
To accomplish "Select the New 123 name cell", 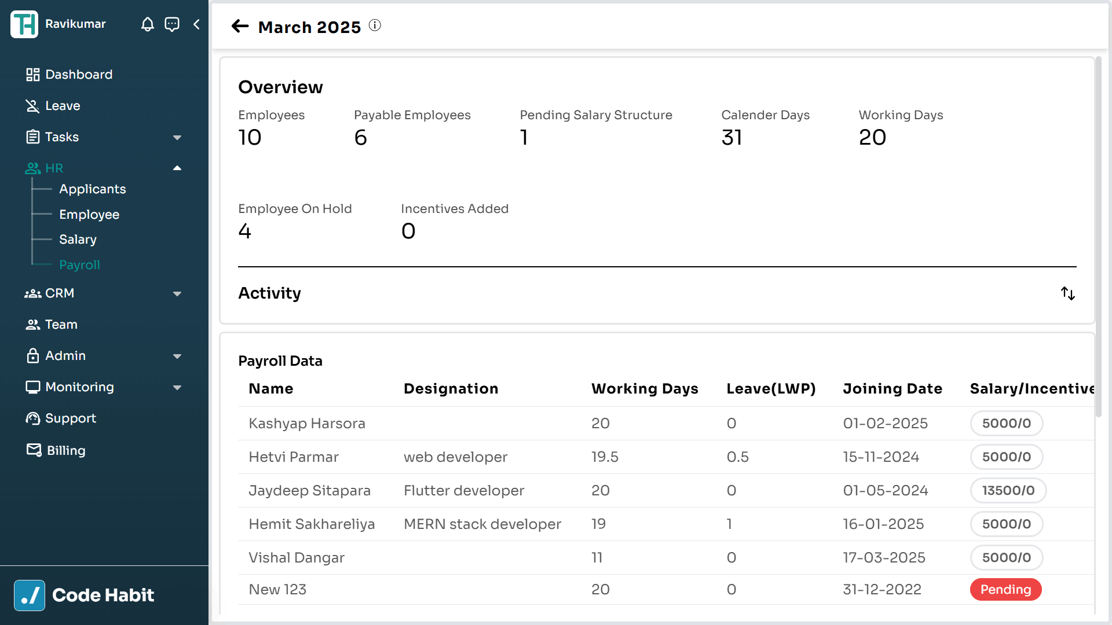I will coord(277,590).
